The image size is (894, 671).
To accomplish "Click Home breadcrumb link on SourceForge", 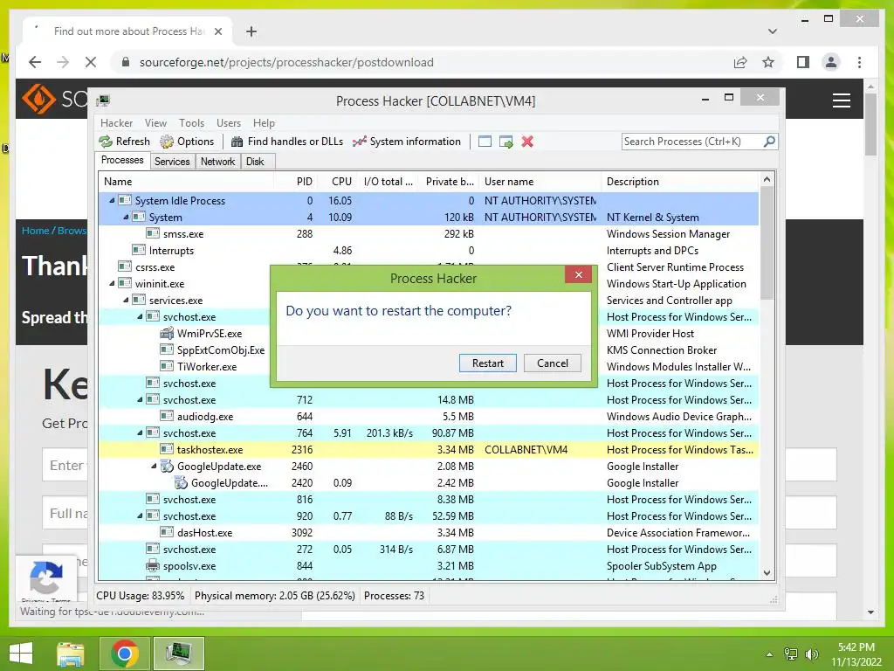I will [x=35, y=231].
